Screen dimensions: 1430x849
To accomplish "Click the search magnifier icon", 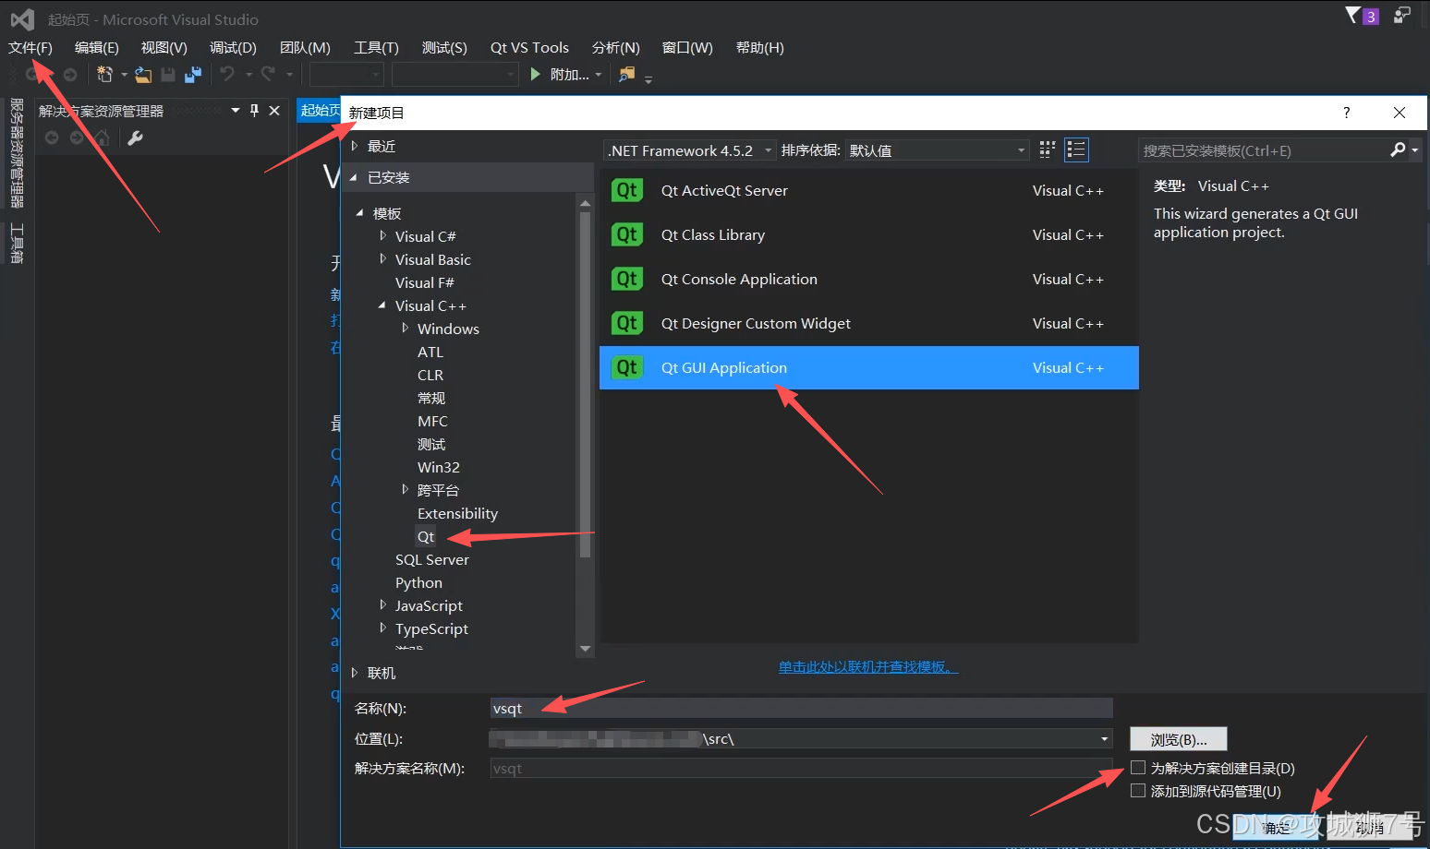I will (1398, 149).
